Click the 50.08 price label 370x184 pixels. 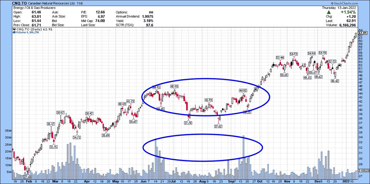284,75
